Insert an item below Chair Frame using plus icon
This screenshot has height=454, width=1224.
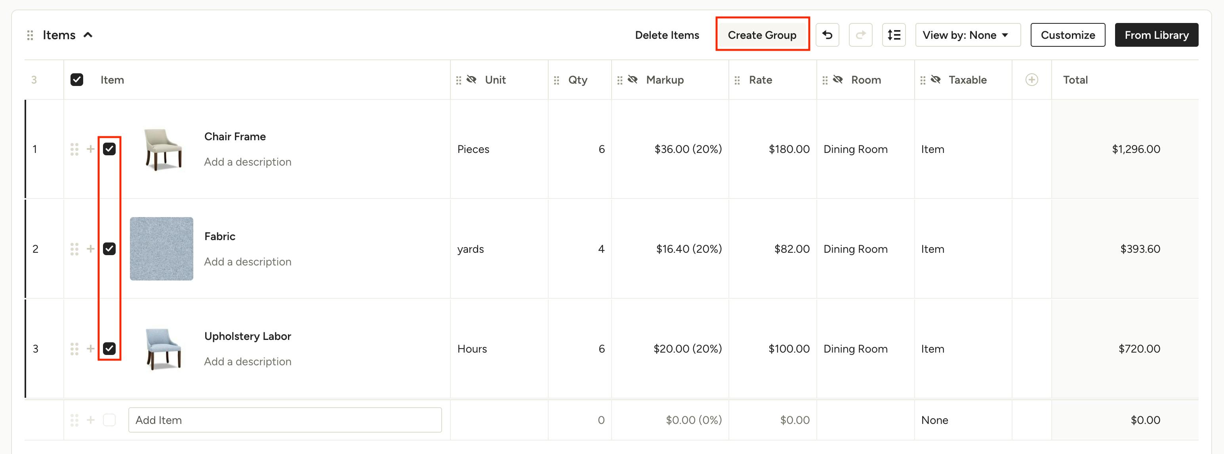(x=90, y=149)
